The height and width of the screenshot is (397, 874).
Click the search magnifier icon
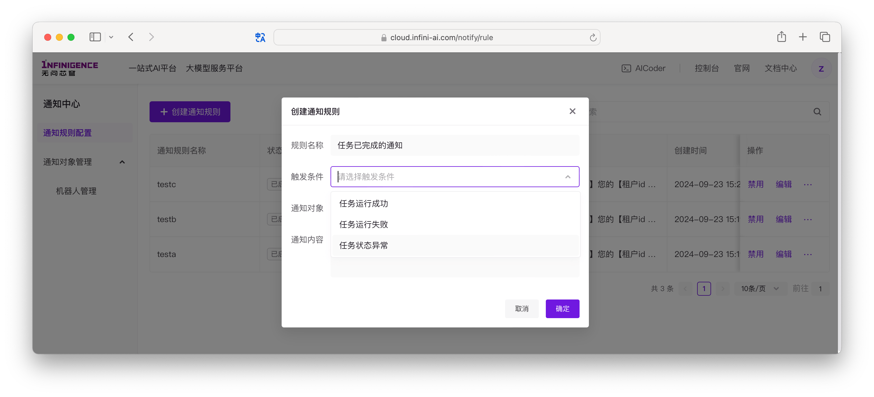click(x=817, y=112)
